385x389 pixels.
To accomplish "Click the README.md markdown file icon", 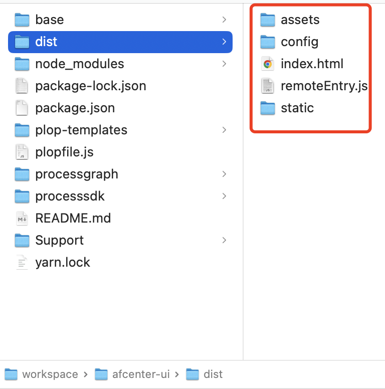I will 22,218.
